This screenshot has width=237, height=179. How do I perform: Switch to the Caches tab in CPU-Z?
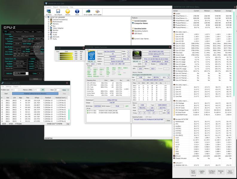pos(12,32)
